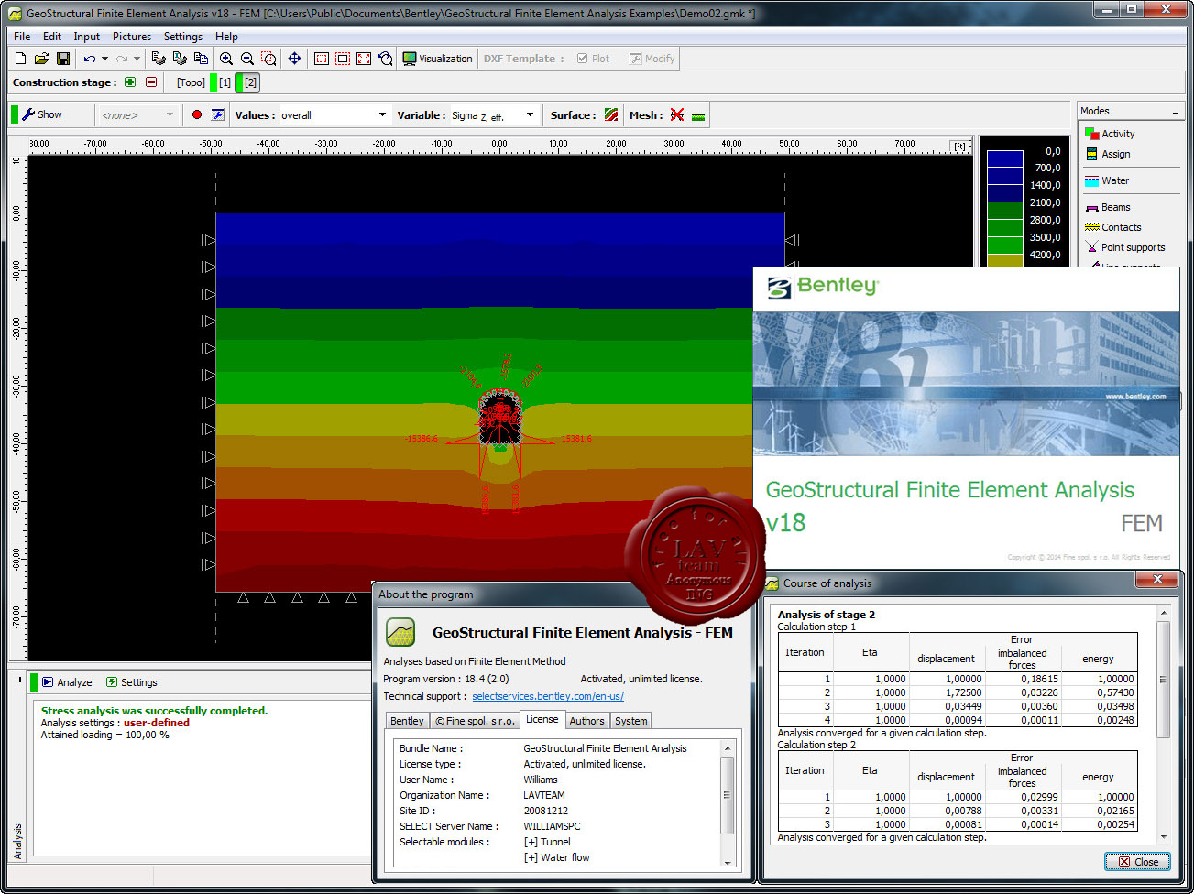The image size is (1194, 894).
Task: Click the 'WILLIAMSPC' server name text
Action: tap(552, 826)
